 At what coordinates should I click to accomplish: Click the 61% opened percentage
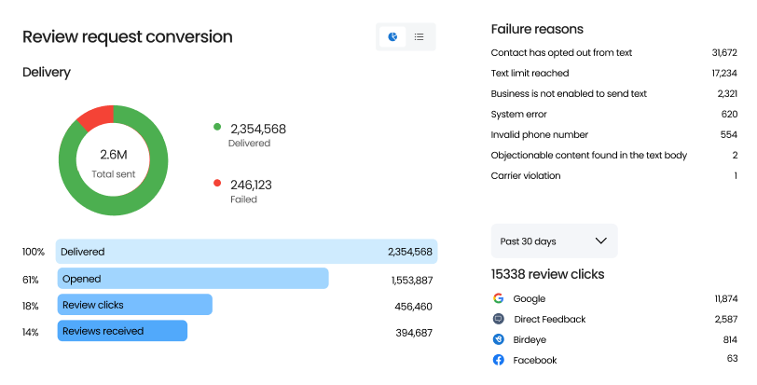(31, 280)
